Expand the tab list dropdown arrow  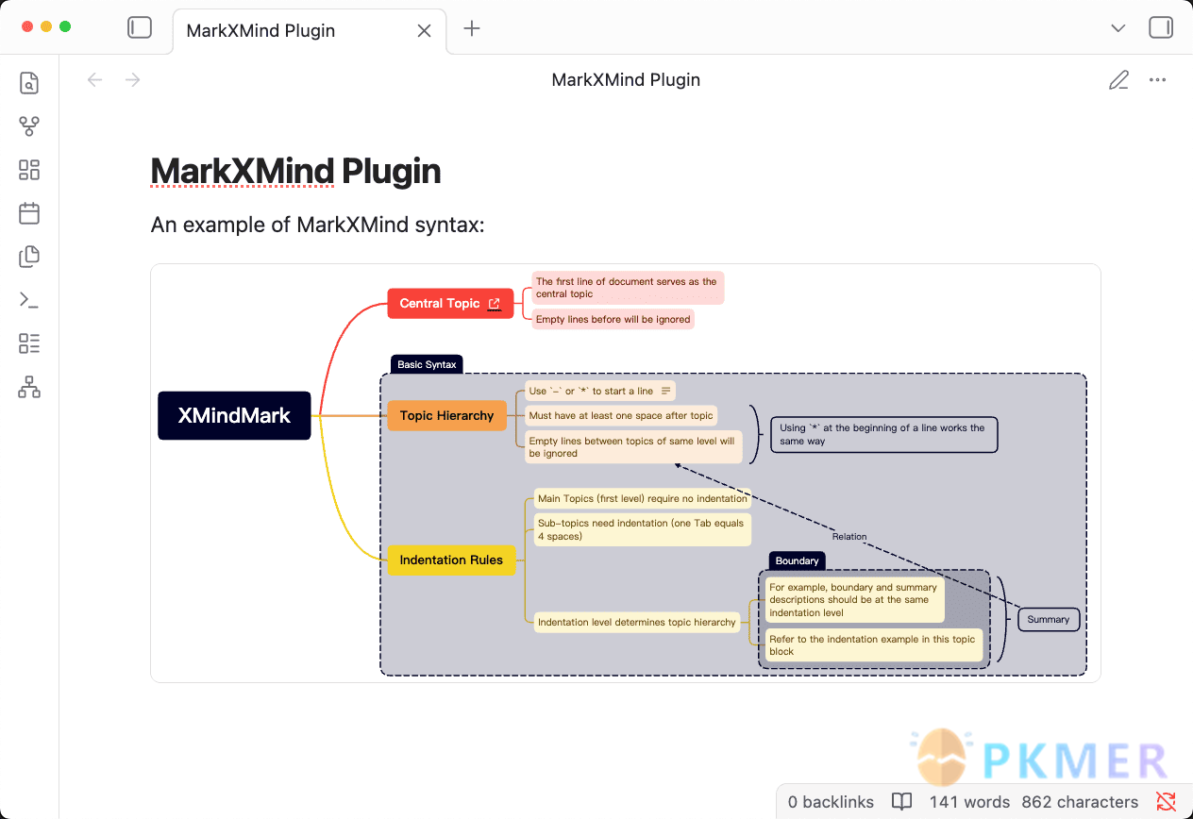[x=1118, y=28]
